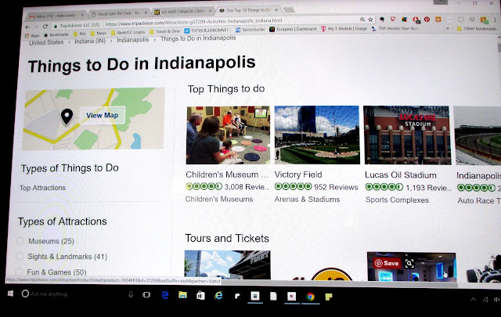Bookmark this page with the star icon

370,20
